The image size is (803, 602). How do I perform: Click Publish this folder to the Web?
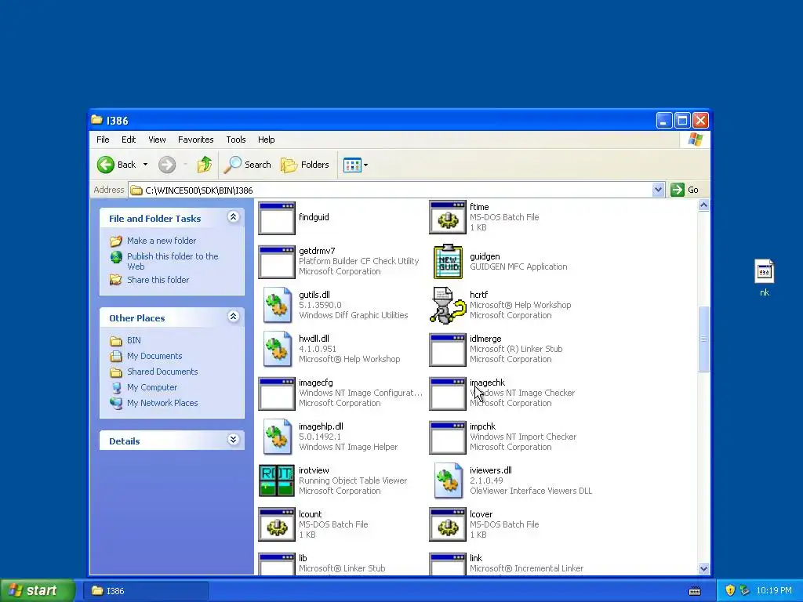173,261
